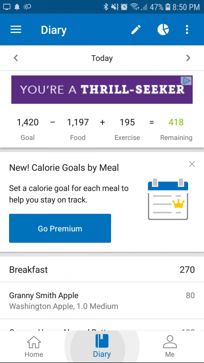
Task: Open the Home tab
Action: [x=34, y=347]
